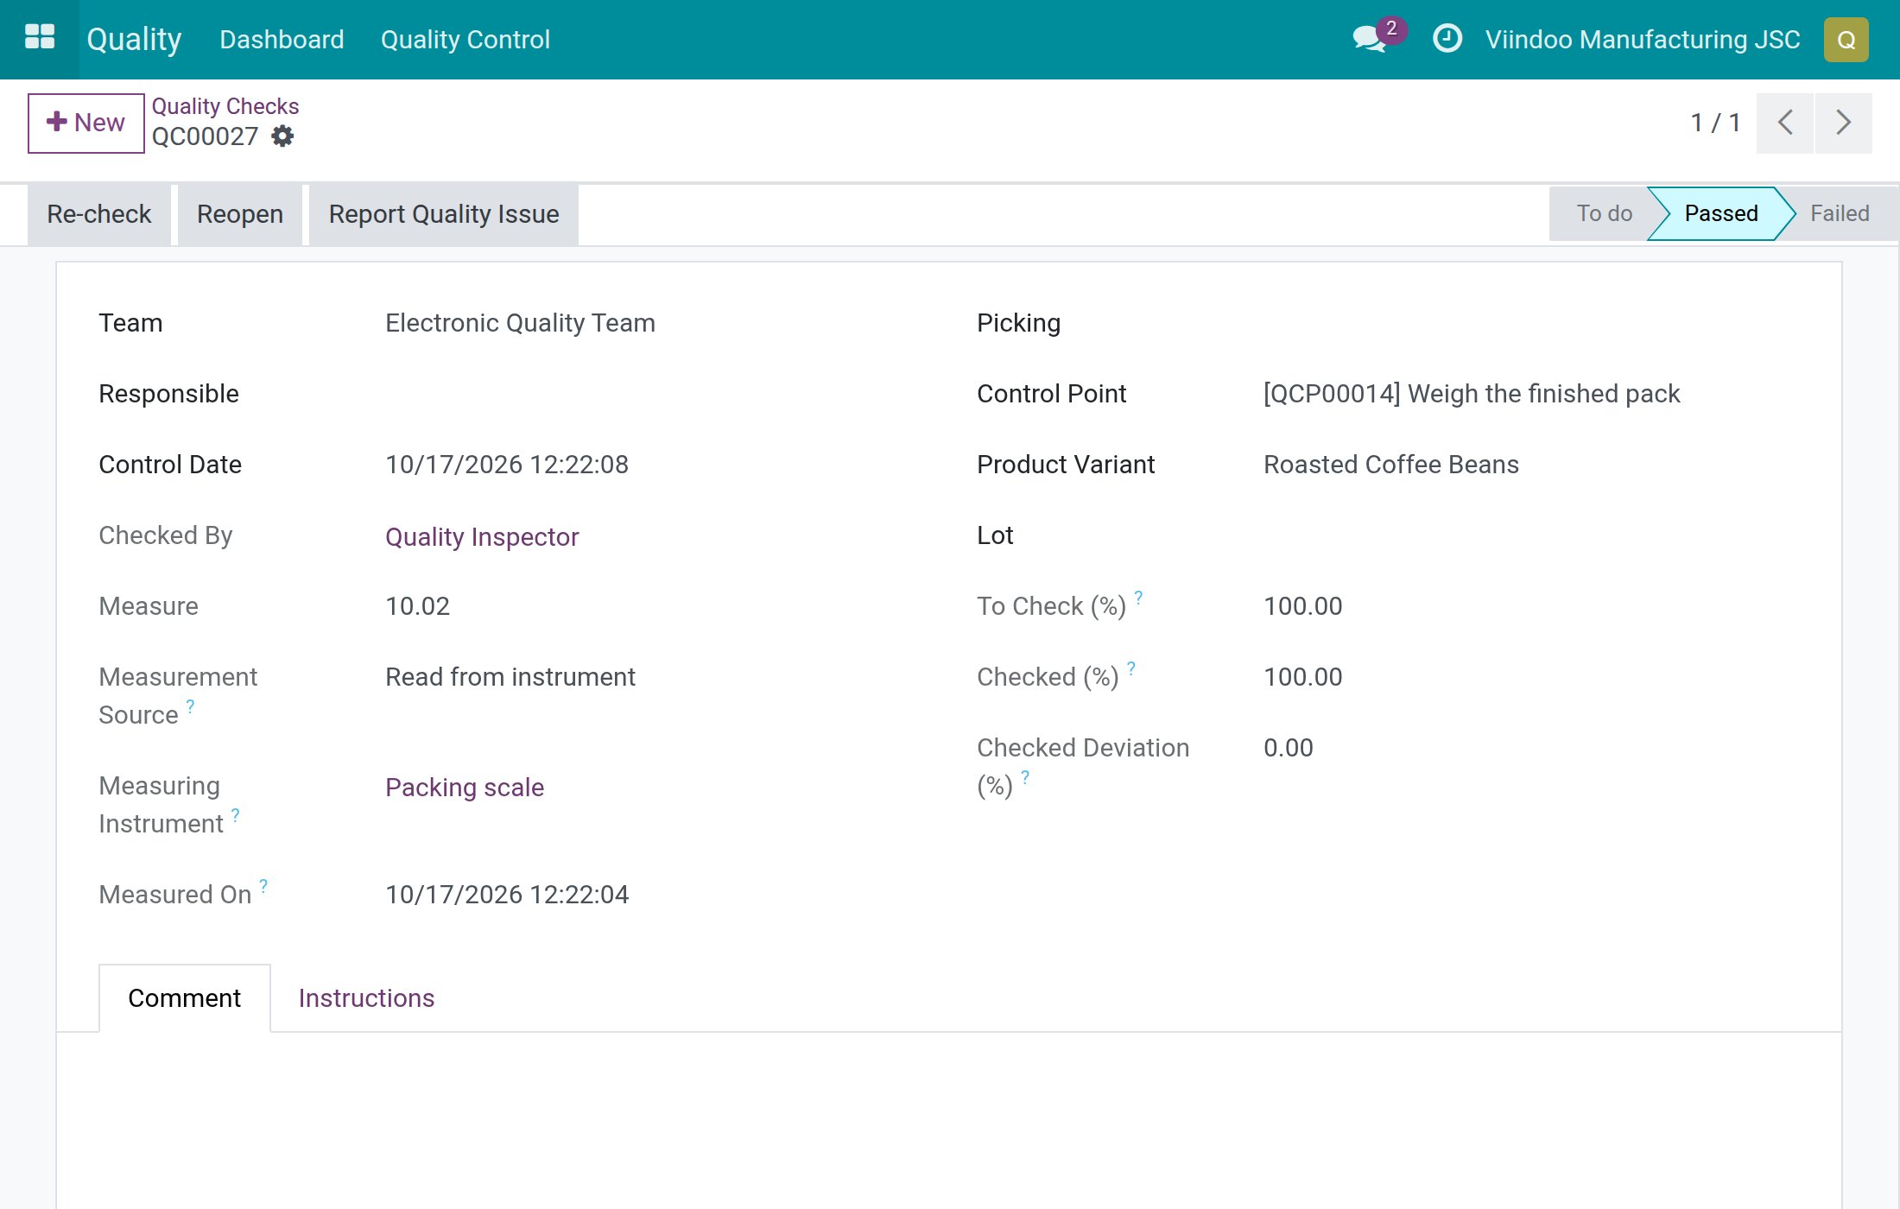The height and width of the screenshot is (1209, 1900).
Task: Show help for Measuring Instrument
Action: point(236,814)
